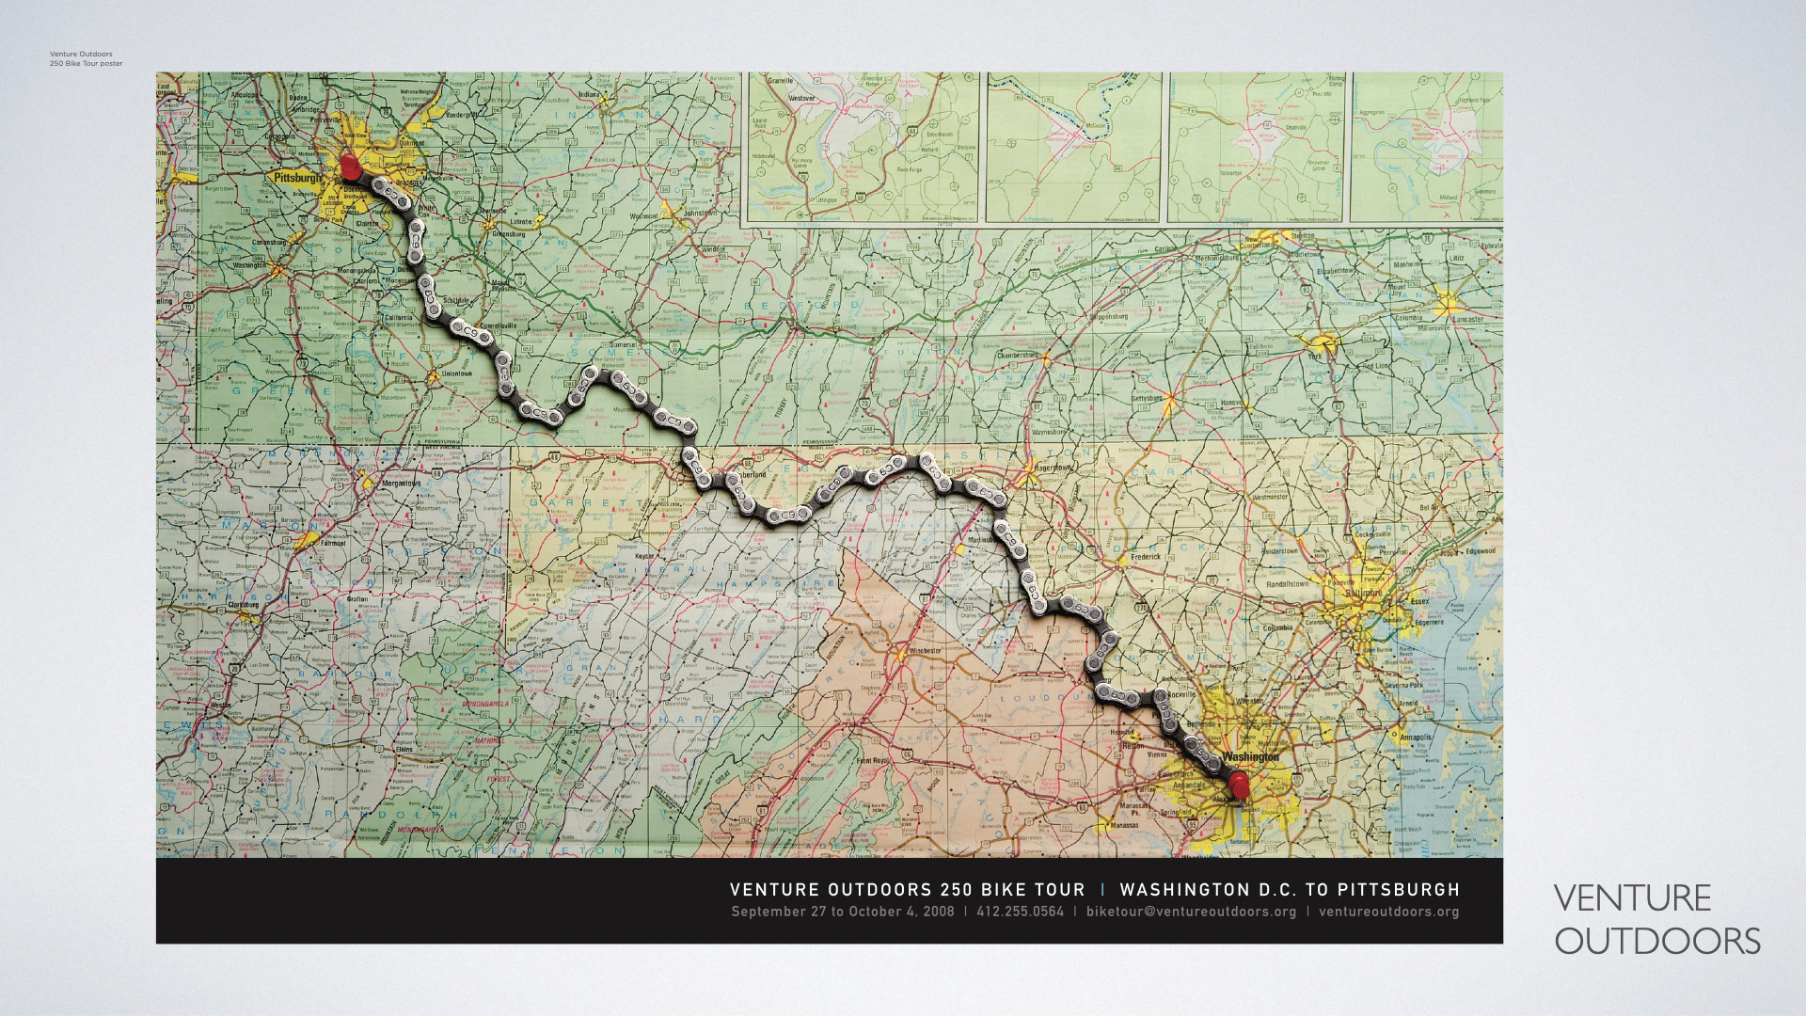Click the Johnstown city label on map
The width and height of the screenshot is (1806, 1016).
699,214
